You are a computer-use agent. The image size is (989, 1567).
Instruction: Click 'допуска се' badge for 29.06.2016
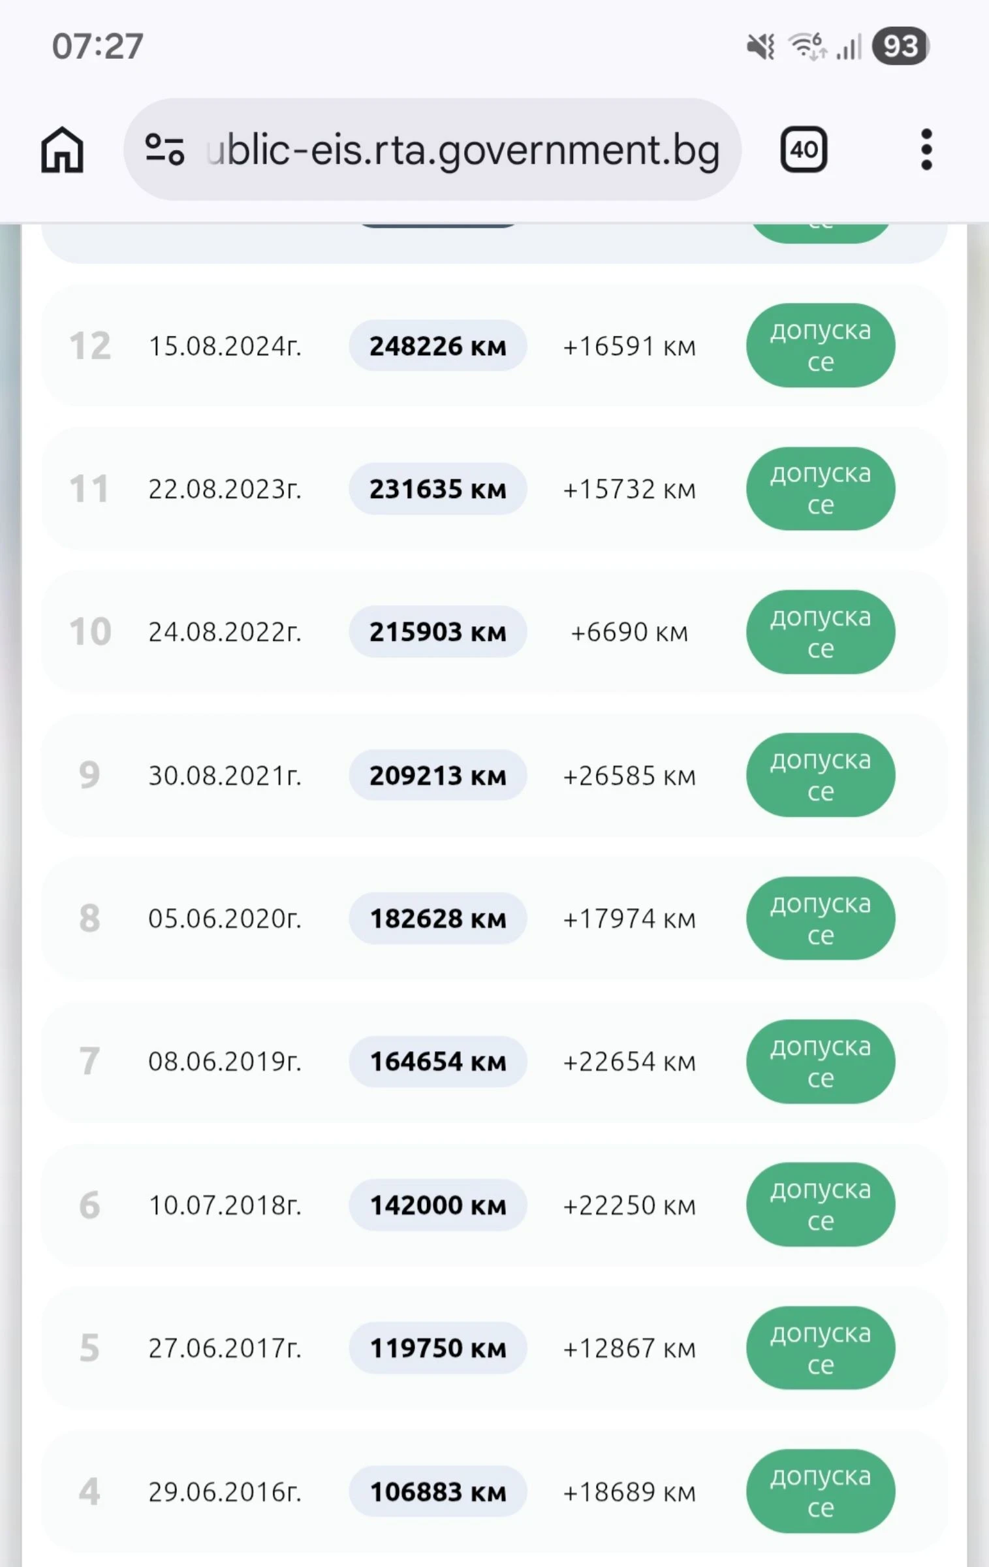point(821,1491)
